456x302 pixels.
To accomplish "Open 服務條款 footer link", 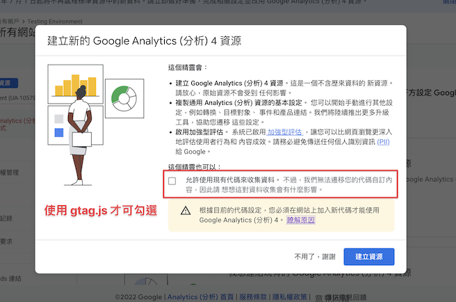I will pos(253,297).
